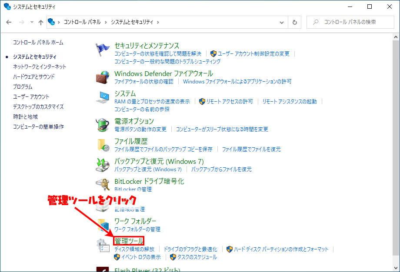This screenshot has height=272, width=400.
Task: Go back with the left arrow button
Action: click(9, 22)
